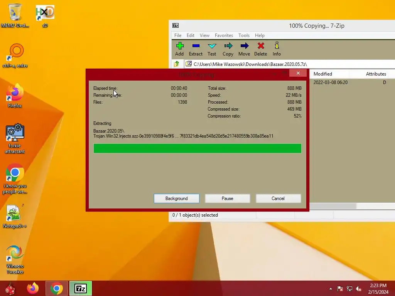The width and height of the screenshot is (395, 296).
Task: Click the Trojan.Win32.Injects file name text
Action: click(x=183, y=136)
